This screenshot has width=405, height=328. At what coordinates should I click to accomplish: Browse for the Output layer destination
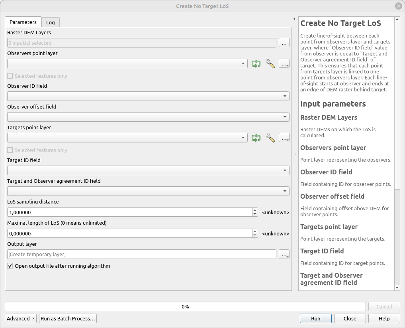click(x=284, y=254)
